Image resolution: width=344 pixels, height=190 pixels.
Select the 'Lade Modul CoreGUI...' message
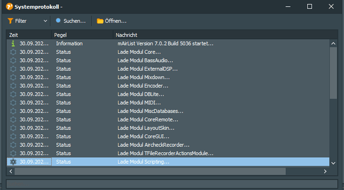click(143, 136)
